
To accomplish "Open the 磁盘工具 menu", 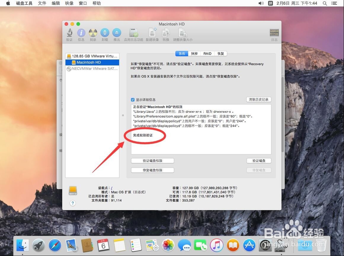I will click(x=24, y=3).
